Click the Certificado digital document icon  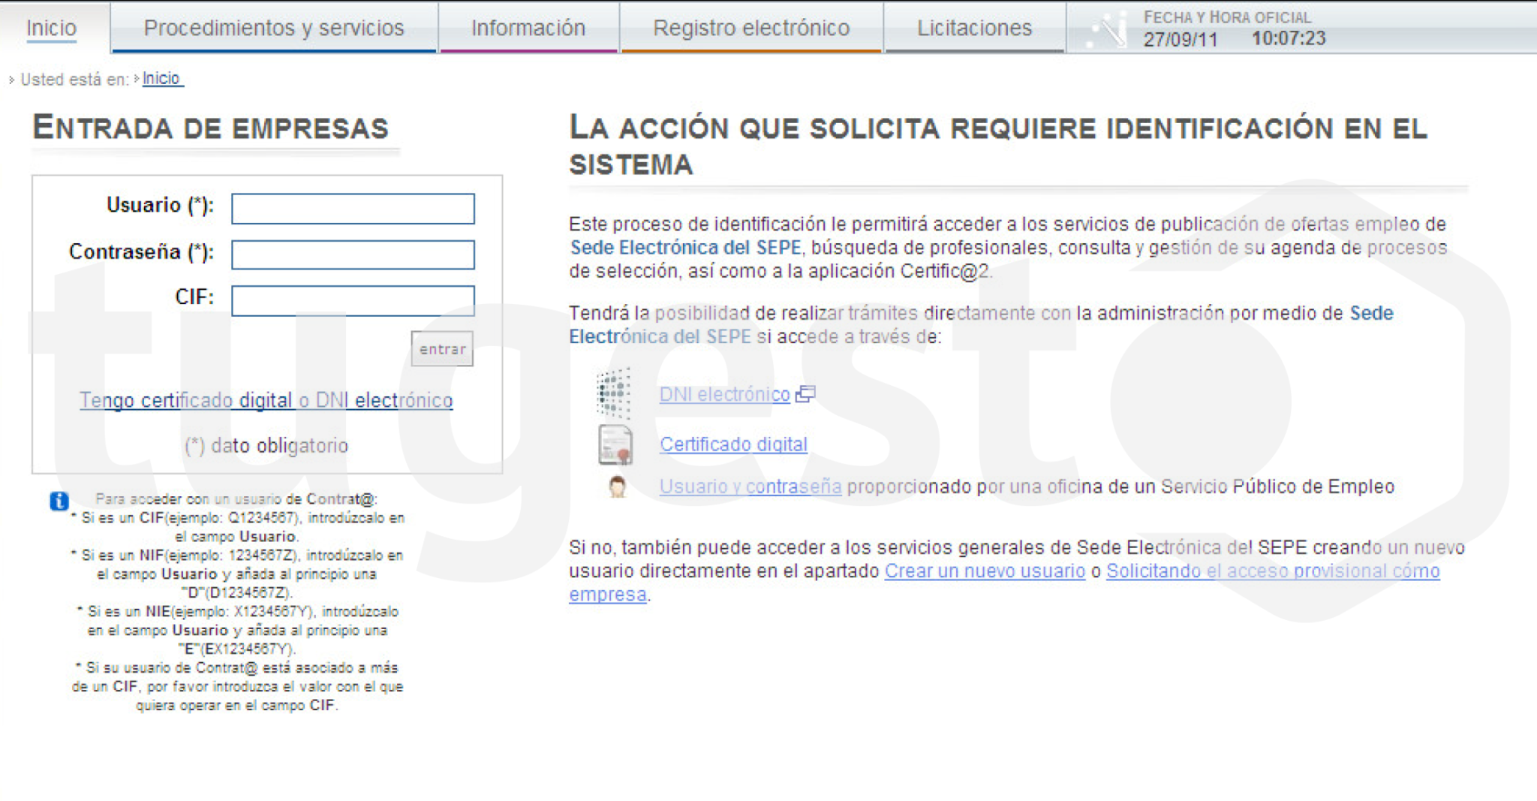pos(615,444)
